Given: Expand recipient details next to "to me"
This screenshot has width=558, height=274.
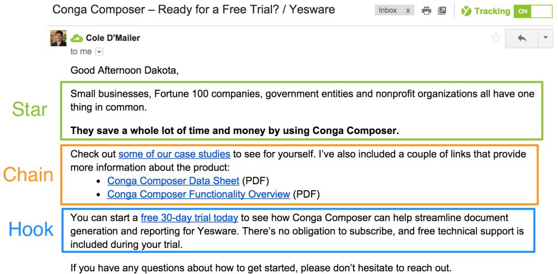Looking at the screenshot, I should point(99,52).
